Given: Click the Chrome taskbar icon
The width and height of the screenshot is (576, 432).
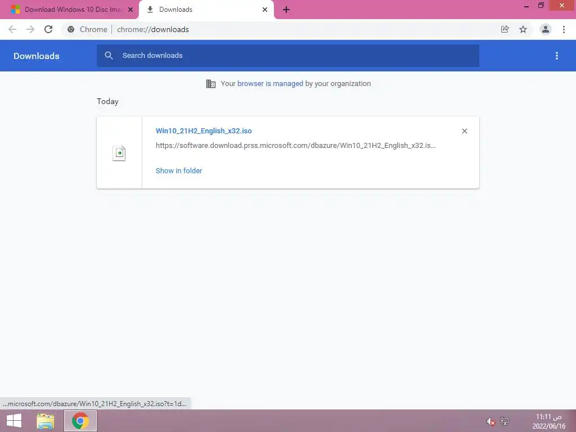Looking at the screenshot, I should tap(80, 421).
